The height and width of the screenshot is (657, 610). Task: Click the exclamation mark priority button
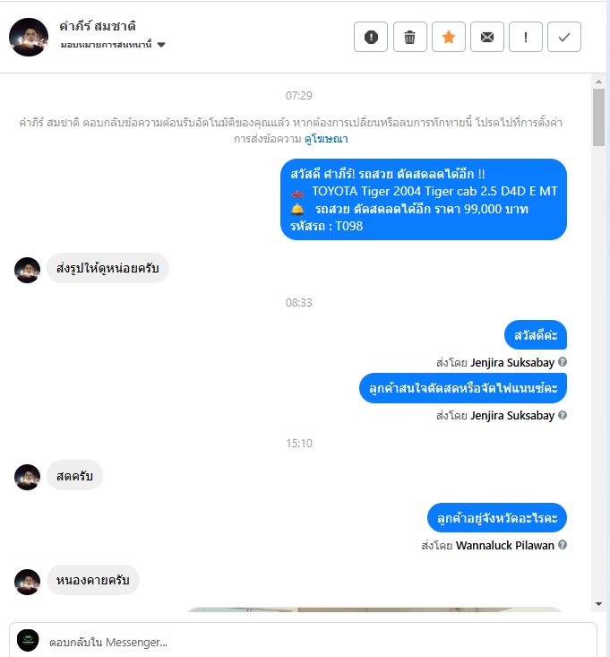(x=526, y=37)
